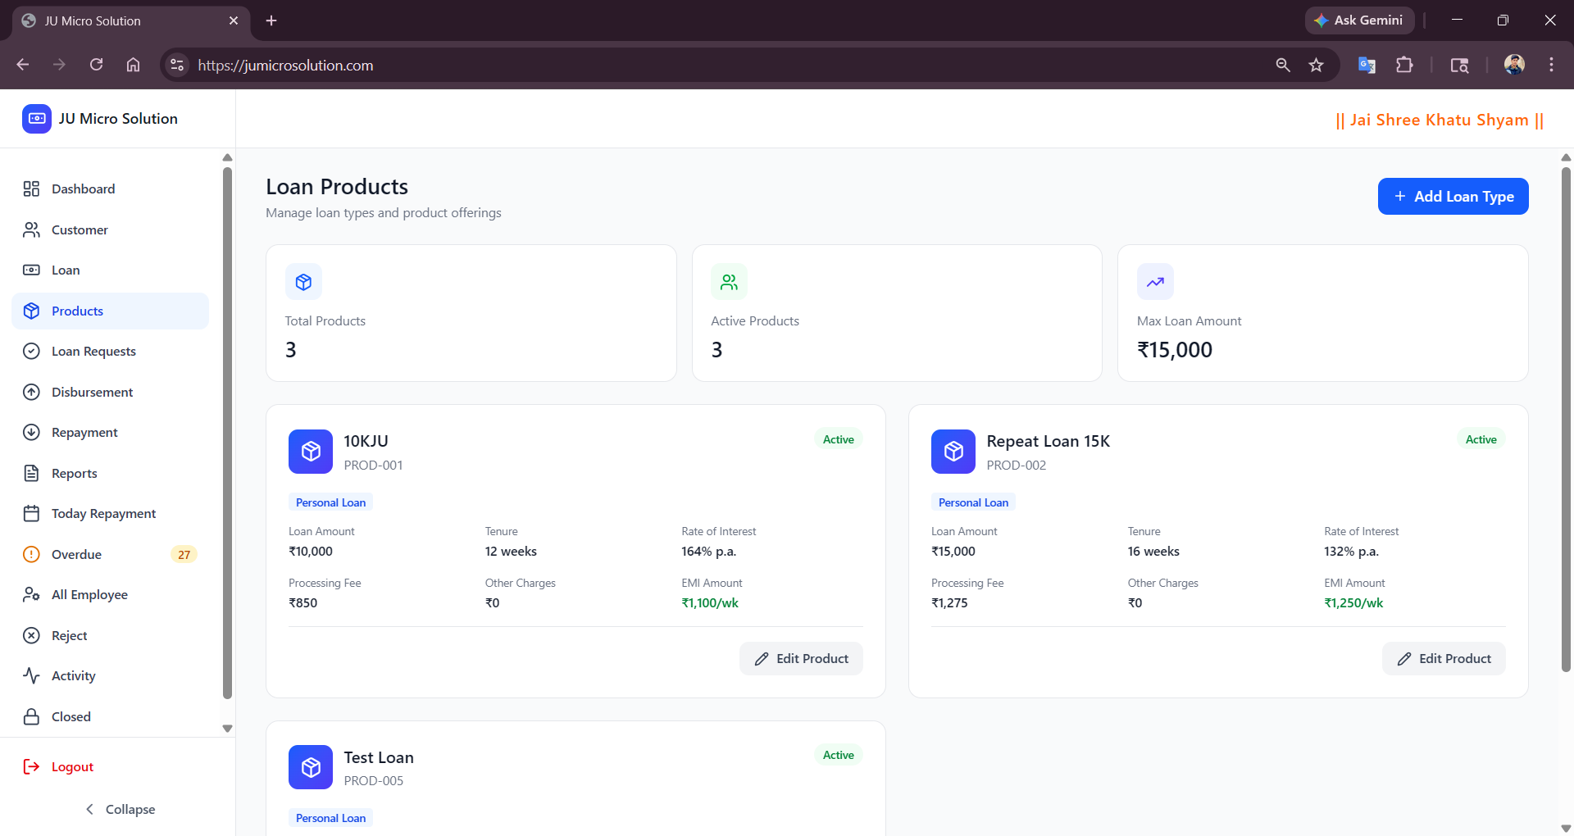This screenshot has height=836, width=1574.
Task: Open the browser profile avatar
Action: 1514,65
